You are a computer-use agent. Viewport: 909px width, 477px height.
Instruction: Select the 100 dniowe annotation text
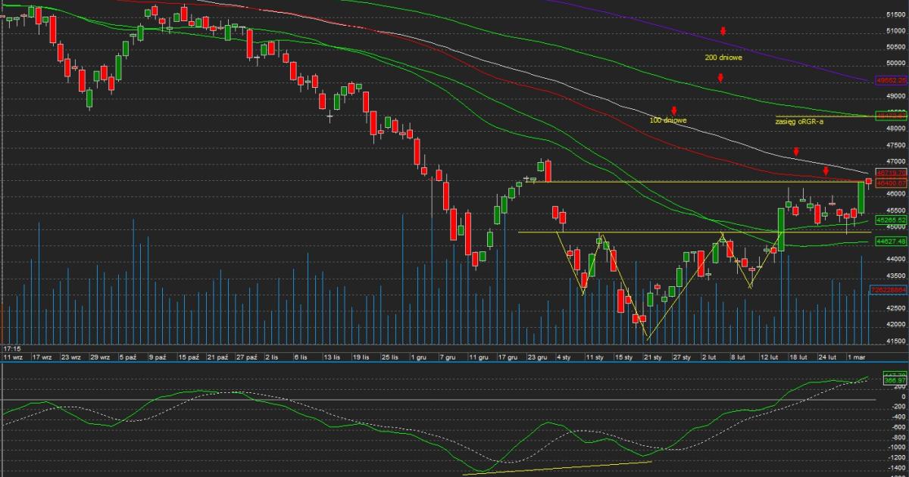pos(668,120)
